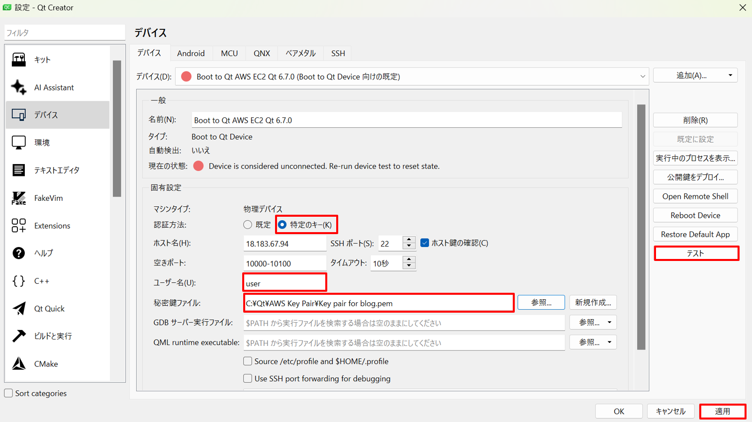
Task: Open the 環境 monitor icon category
Action: [x=18, y=143]
